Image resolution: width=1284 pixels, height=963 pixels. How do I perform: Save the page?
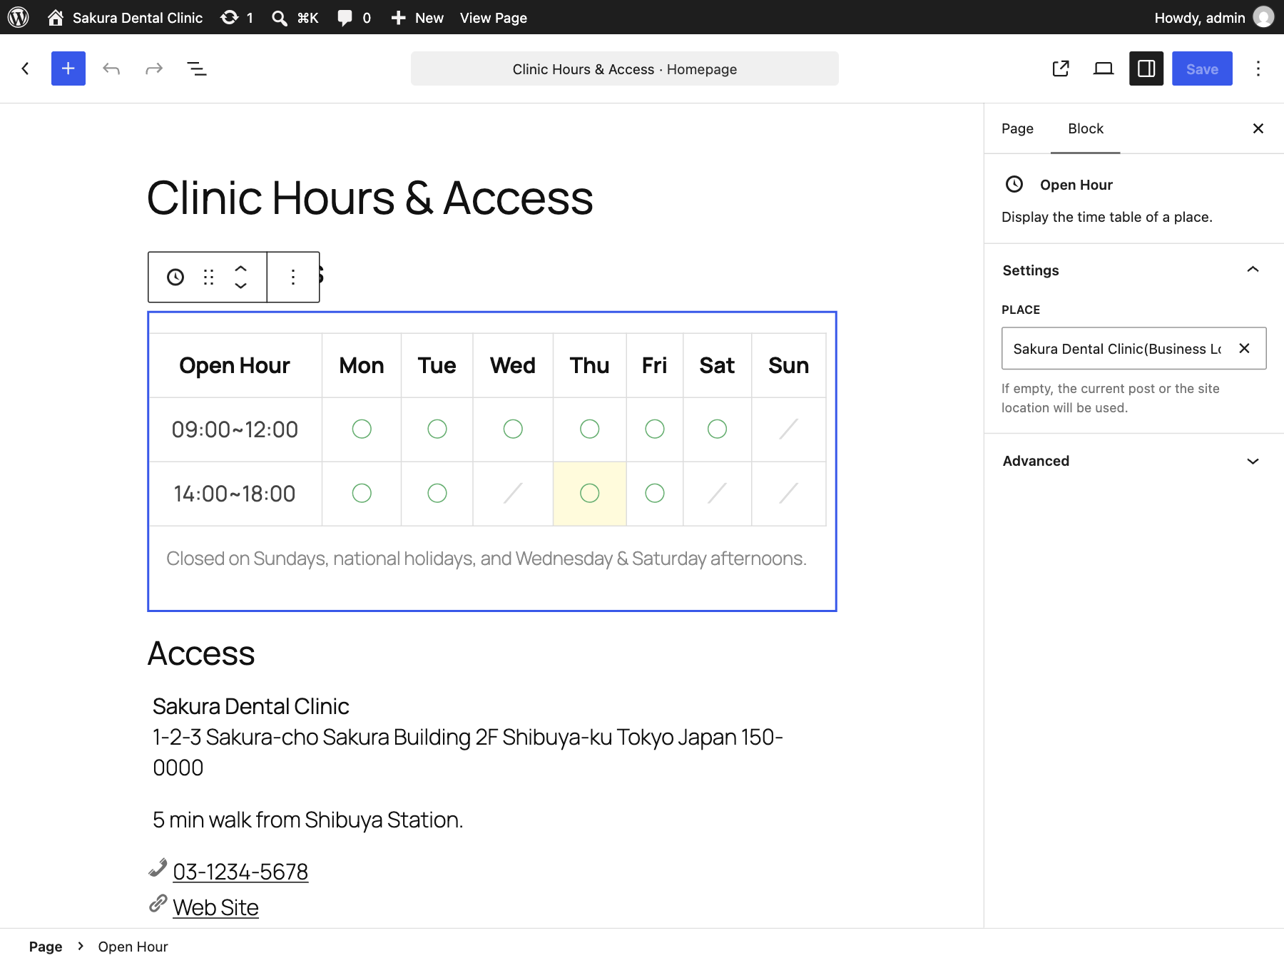click(x=1202, y=68)
